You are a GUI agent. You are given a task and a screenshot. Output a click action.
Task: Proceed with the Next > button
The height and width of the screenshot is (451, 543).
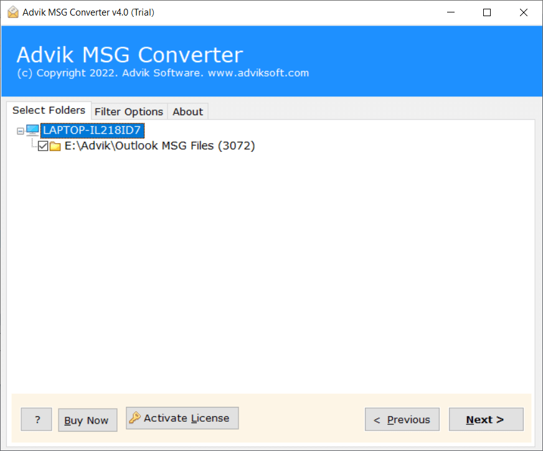486,419
